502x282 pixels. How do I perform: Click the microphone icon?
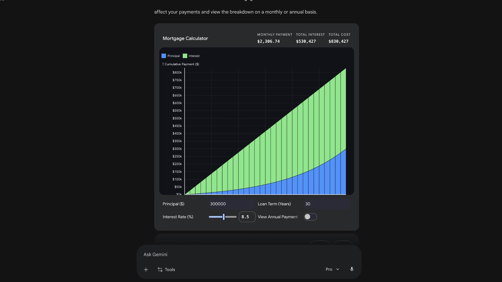click(x=352, y=269)
